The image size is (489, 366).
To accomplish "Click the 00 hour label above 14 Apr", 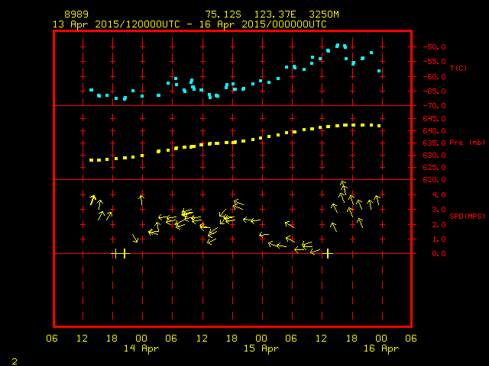I will point(141,339).
